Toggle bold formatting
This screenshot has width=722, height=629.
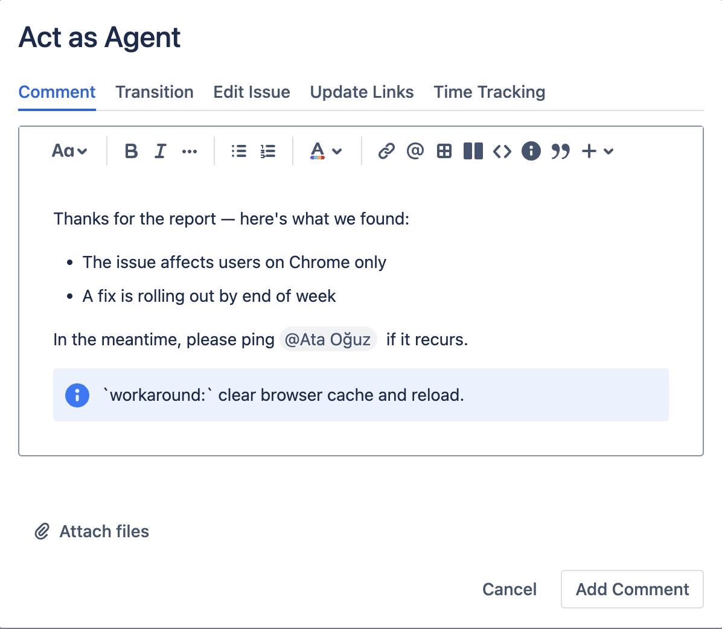[x=131, y=151]
